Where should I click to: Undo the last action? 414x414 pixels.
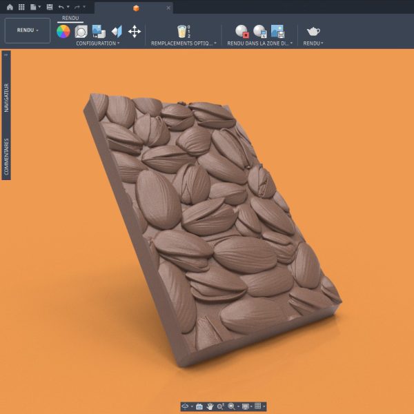click(61, 7)
